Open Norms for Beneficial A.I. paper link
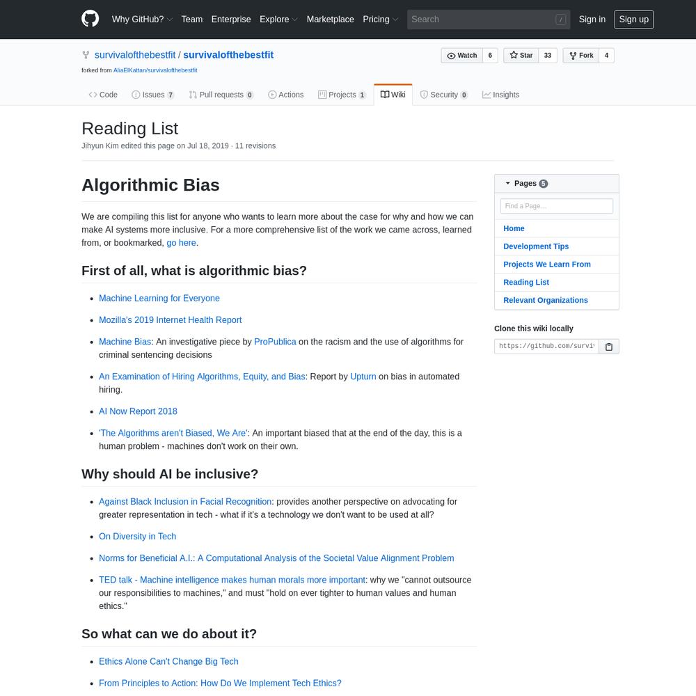 276,558
